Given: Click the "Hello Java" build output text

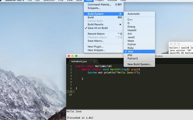Looking at the screenshot, I should point(74,112).
